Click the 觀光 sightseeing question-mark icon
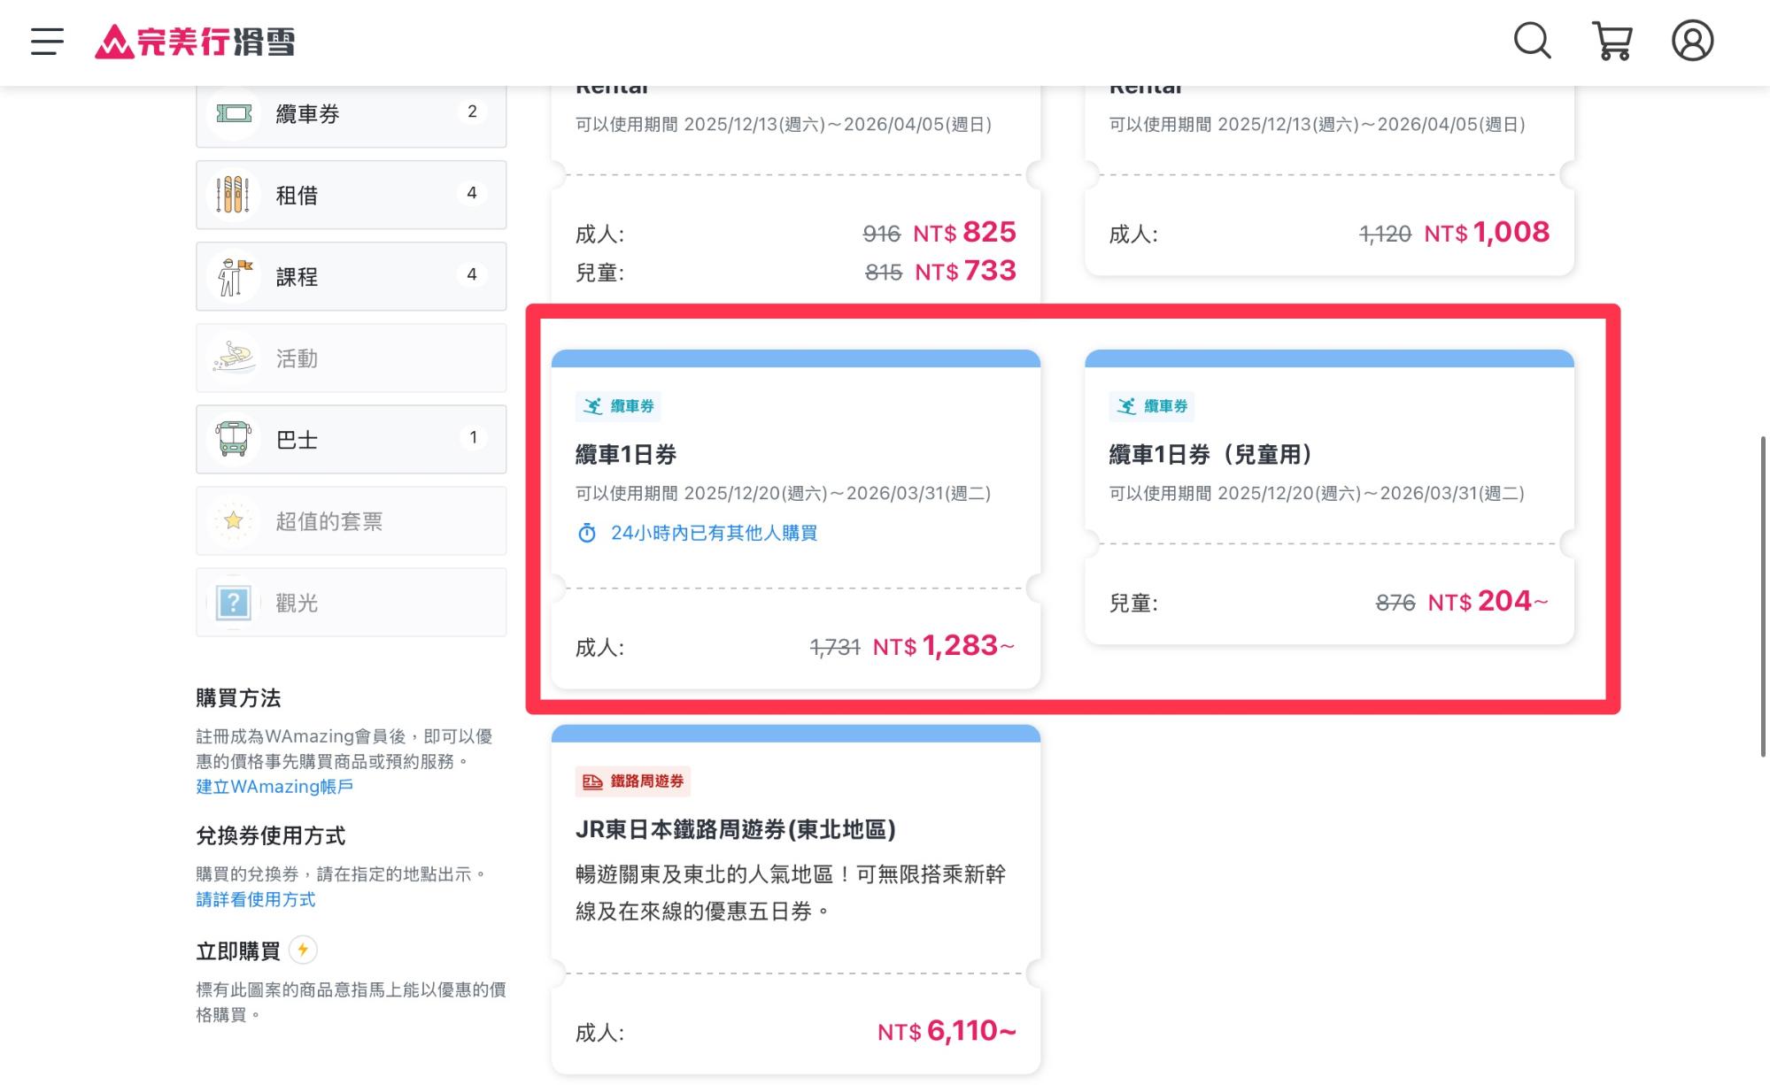 click(233, 602)
